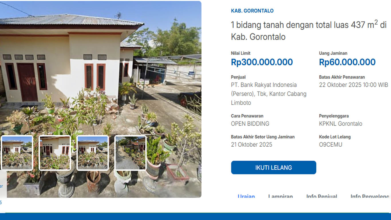Go to the Info Penjual tab

(321, 197)
